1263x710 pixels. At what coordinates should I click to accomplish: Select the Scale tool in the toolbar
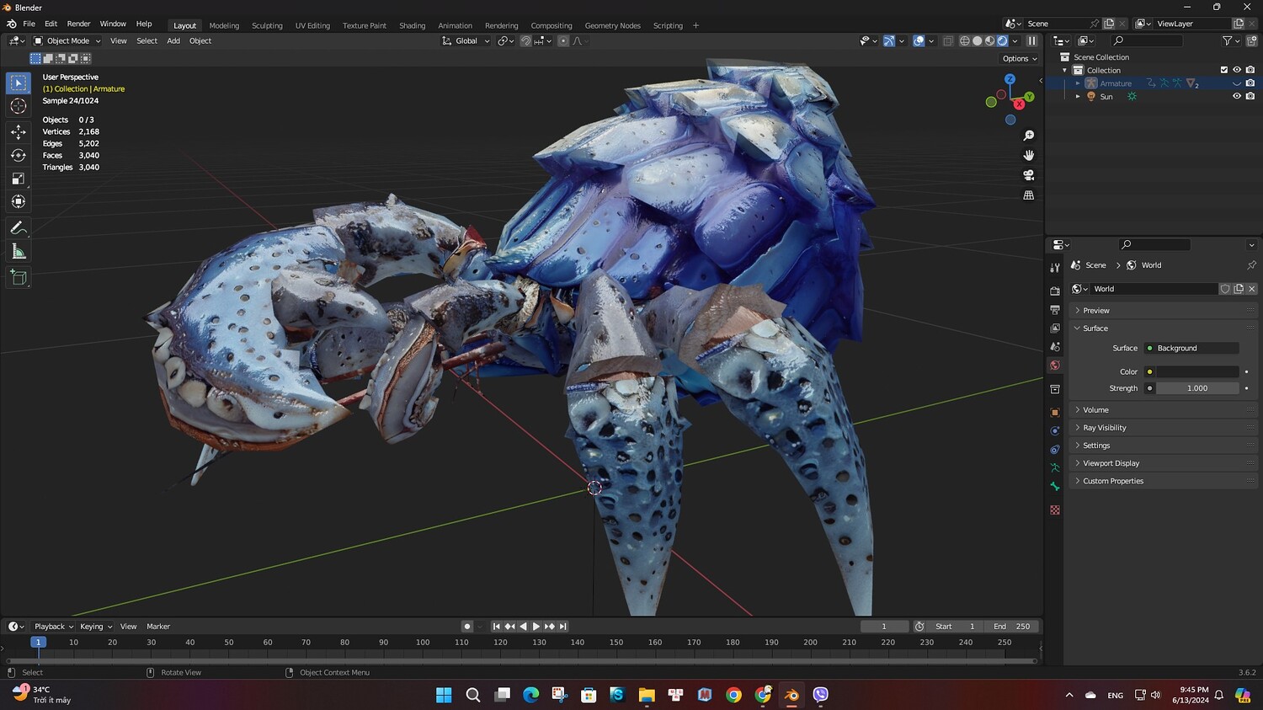point(19,179)
